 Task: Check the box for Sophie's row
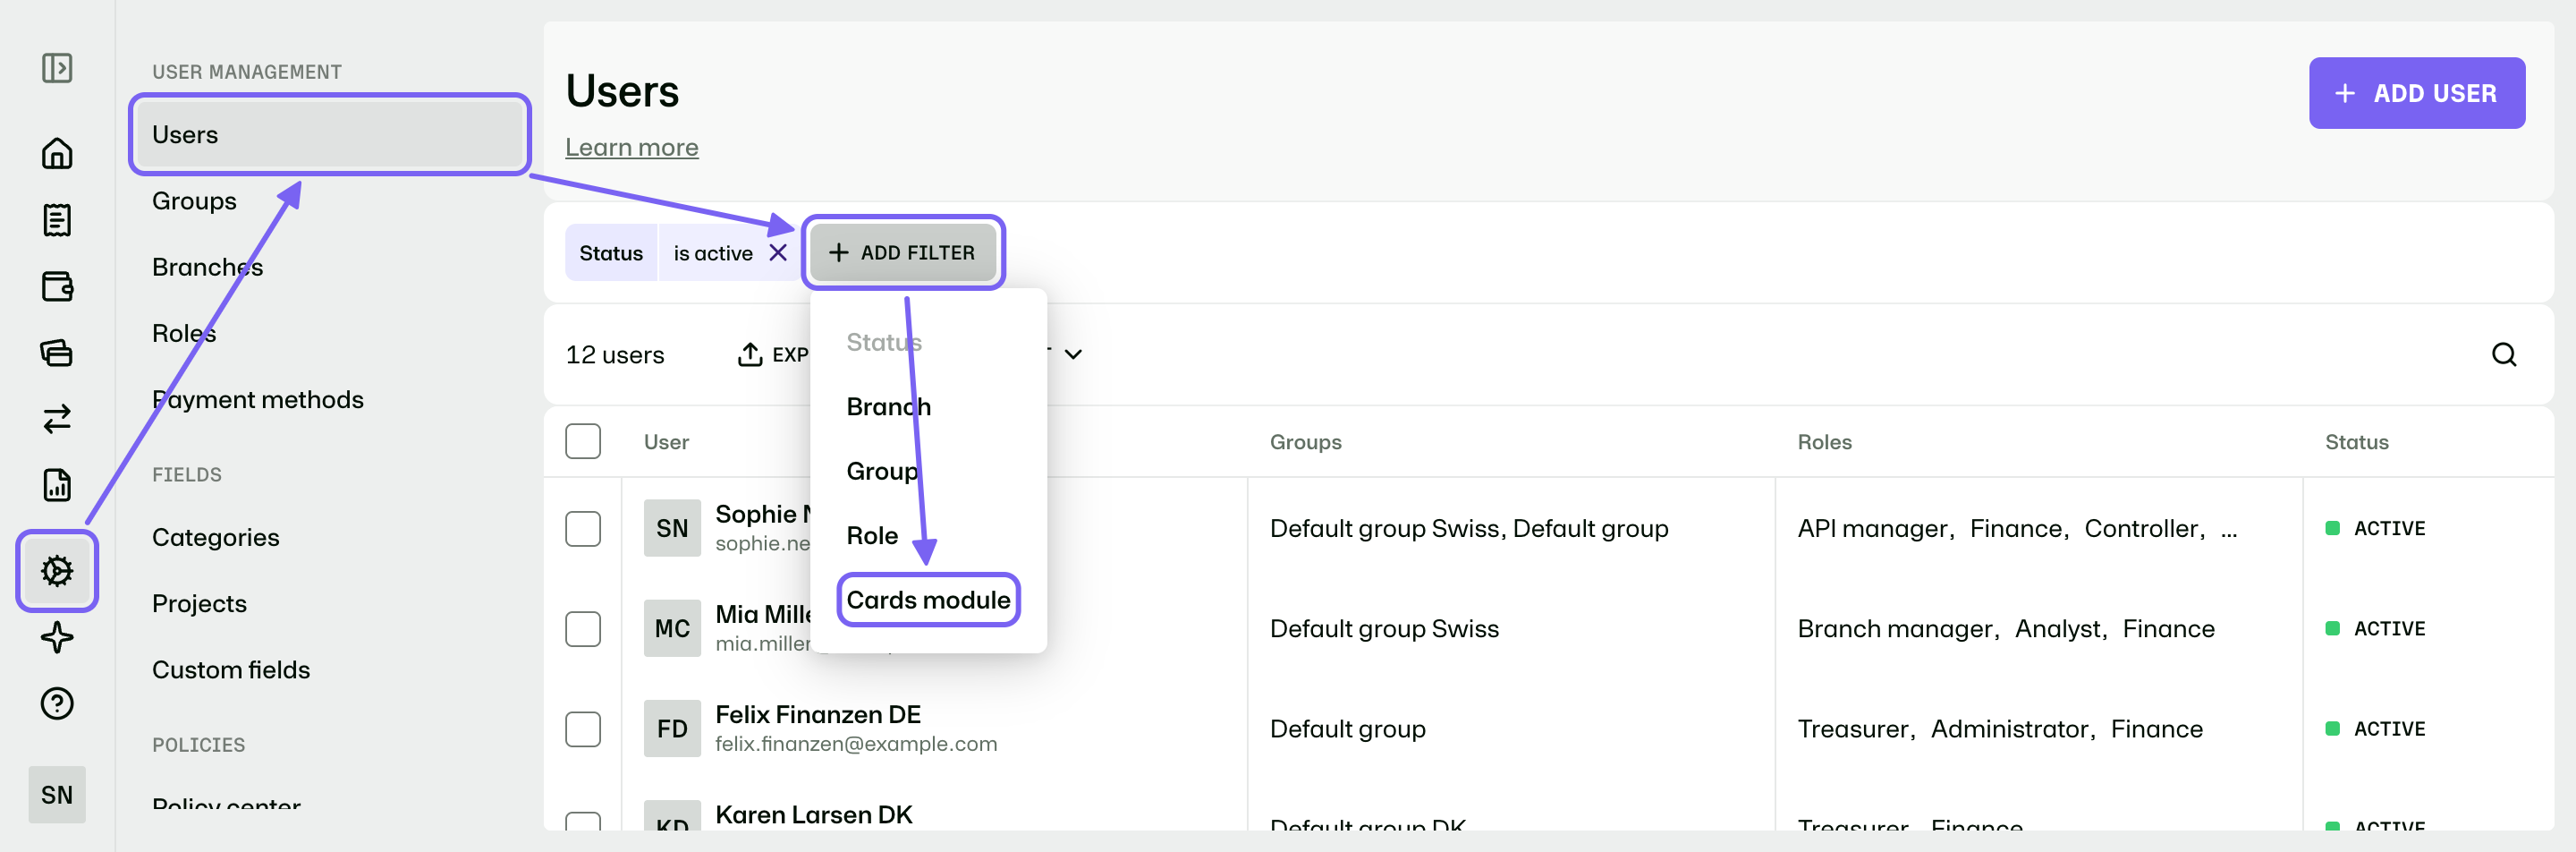tap(583, 528)
